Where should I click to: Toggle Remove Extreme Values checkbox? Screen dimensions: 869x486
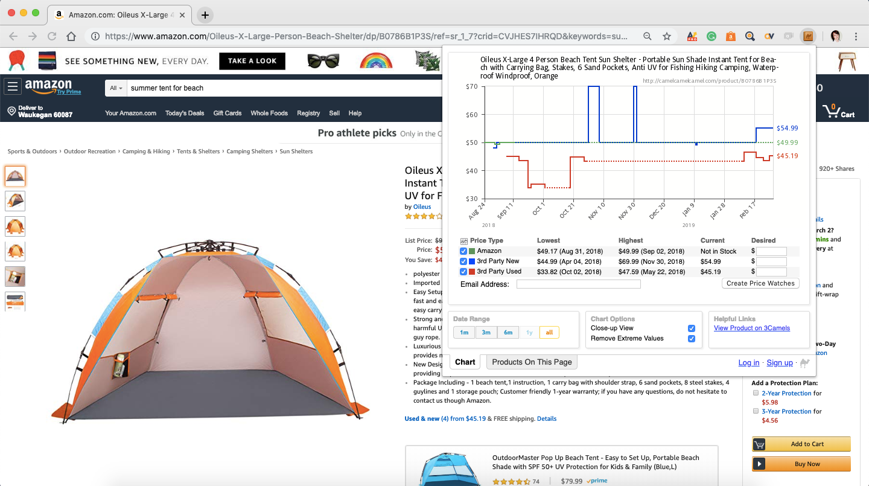click(x=692, y=339)
